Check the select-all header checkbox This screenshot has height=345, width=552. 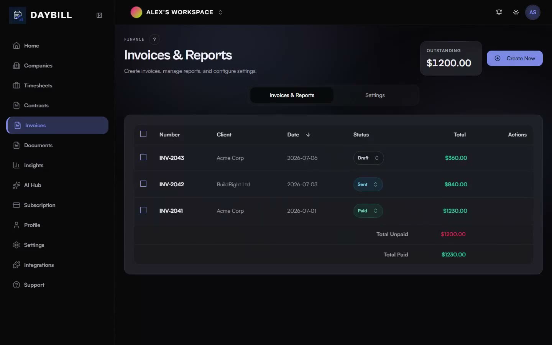click(x=143, y=134)
